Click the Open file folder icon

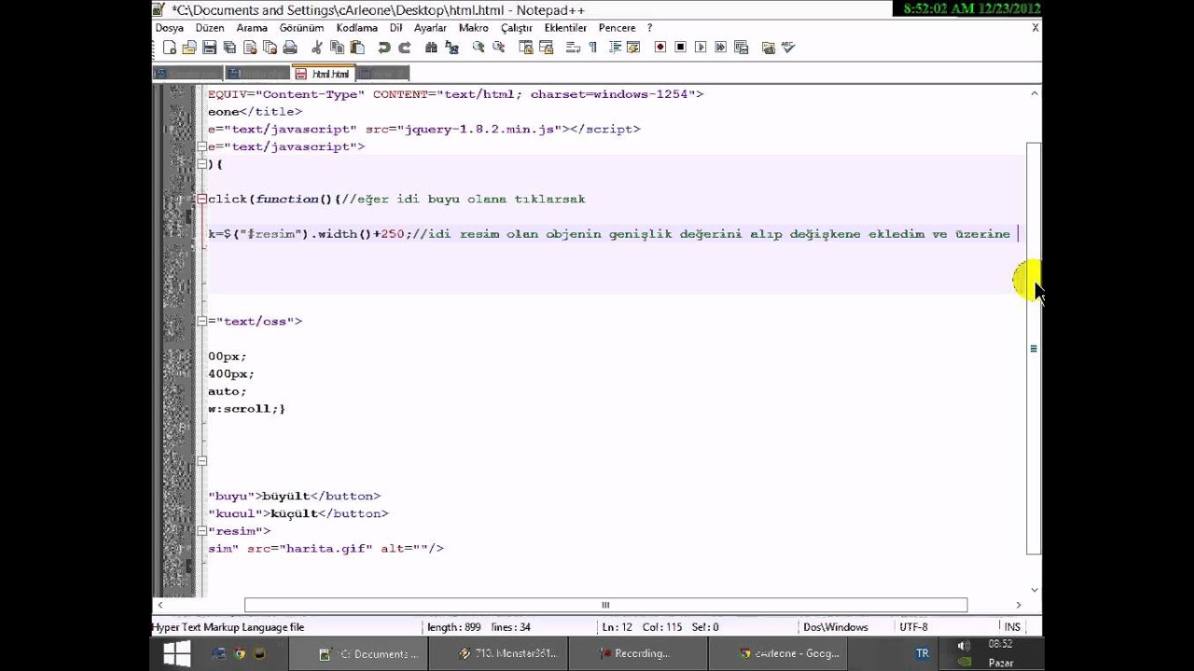(189, 47)
